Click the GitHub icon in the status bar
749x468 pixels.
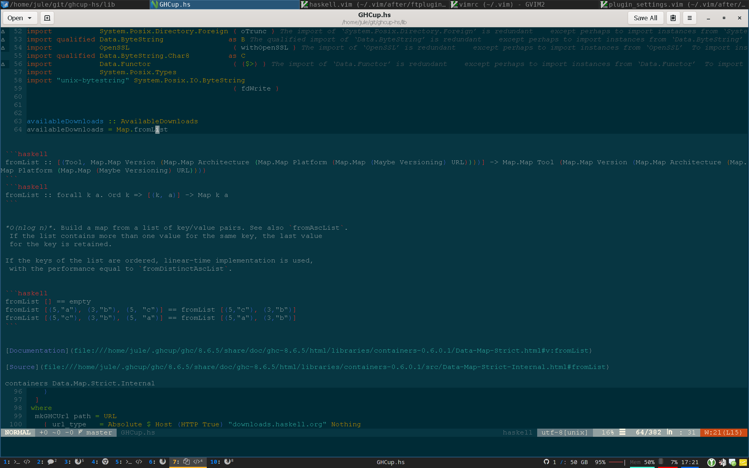547,462
